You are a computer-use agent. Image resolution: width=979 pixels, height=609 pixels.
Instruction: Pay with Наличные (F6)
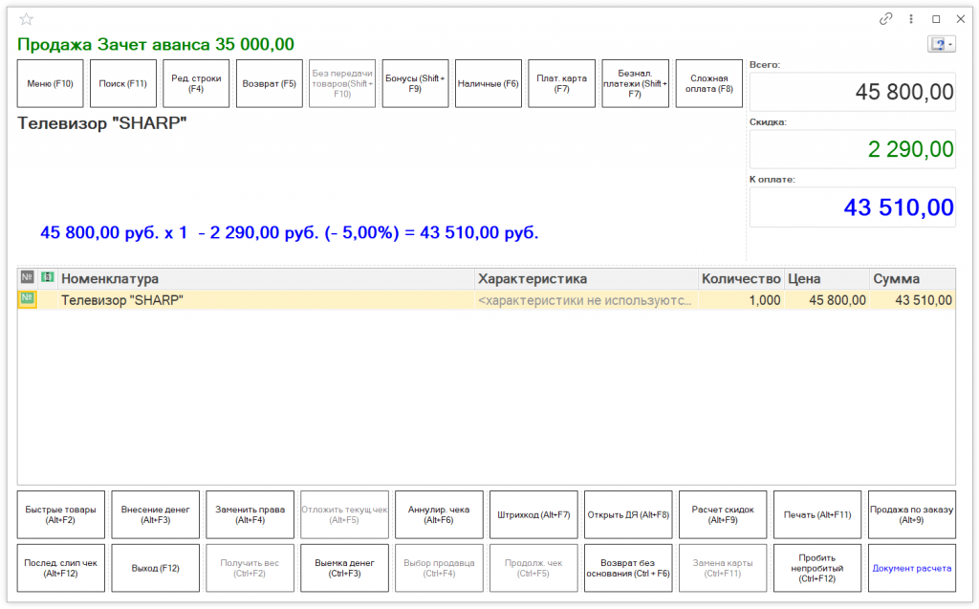pos(488,84)
